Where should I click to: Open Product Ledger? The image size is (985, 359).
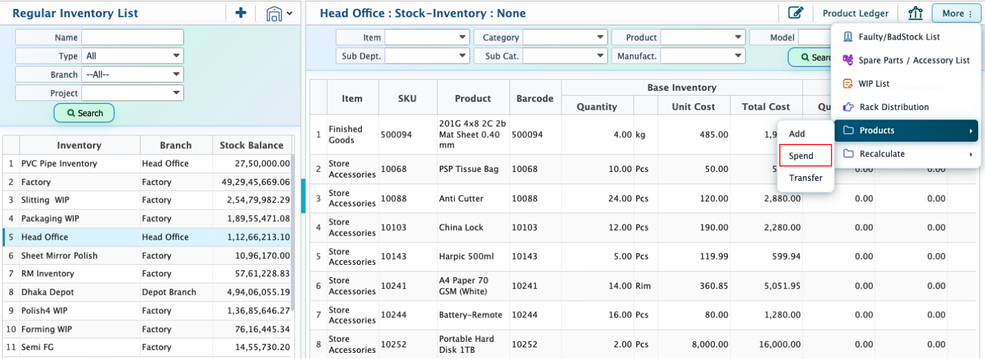(855, 13)
